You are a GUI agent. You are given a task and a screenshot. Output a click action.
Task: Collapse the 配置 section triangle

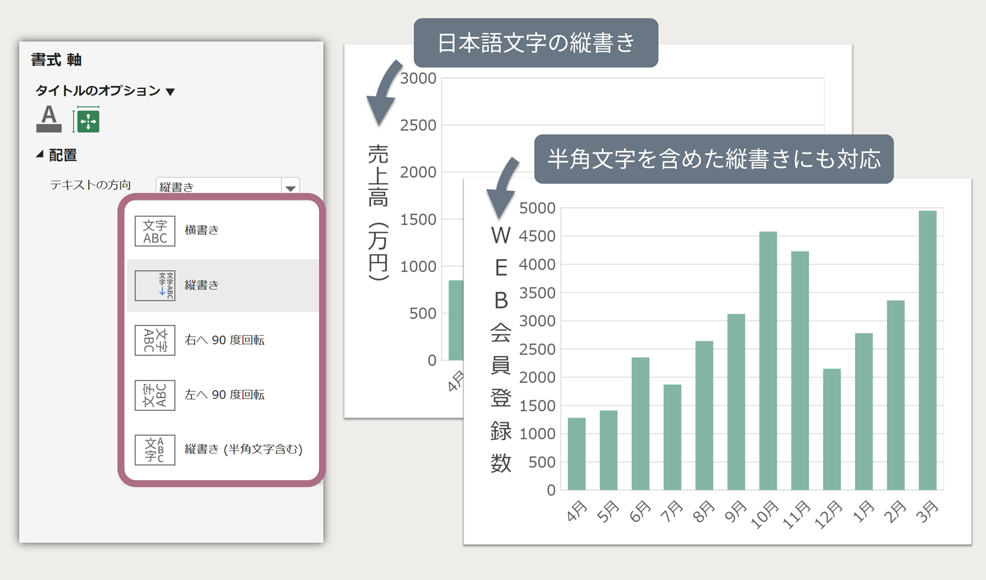coord(40,154)
